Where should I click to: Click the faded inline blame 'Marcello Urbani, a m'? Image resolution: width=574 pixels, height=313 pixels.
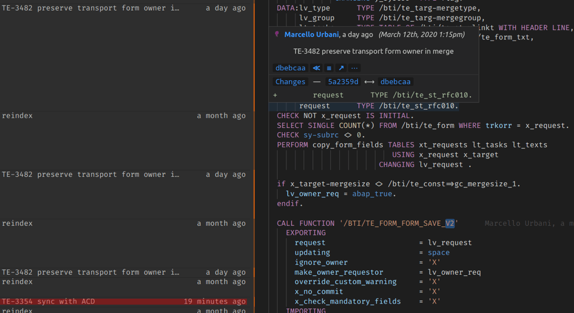click(529, 223)
